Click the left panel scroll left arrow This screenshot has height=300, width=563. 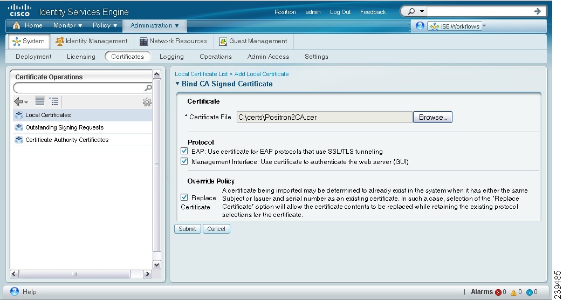[x=14, y=274]
